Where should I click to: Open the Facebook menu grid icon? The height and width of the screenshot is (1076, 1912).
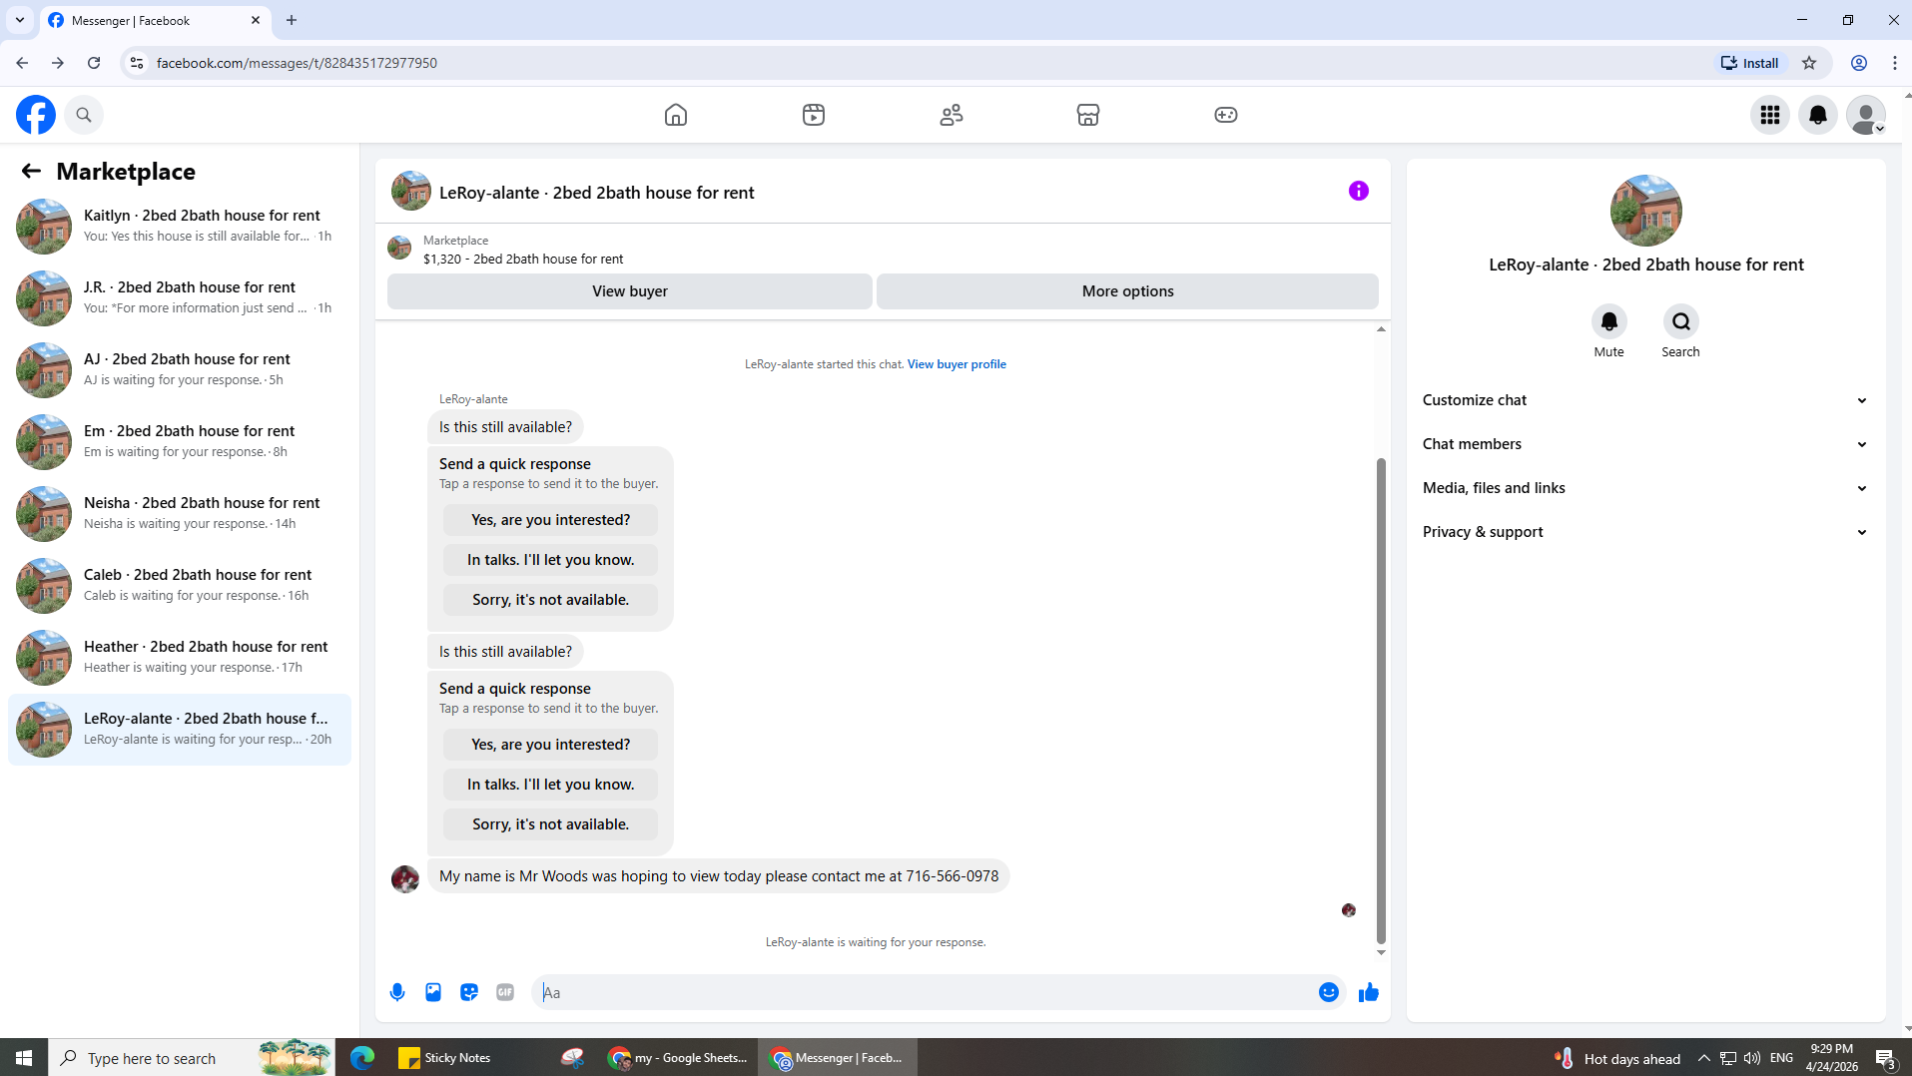pos(1770,115)
